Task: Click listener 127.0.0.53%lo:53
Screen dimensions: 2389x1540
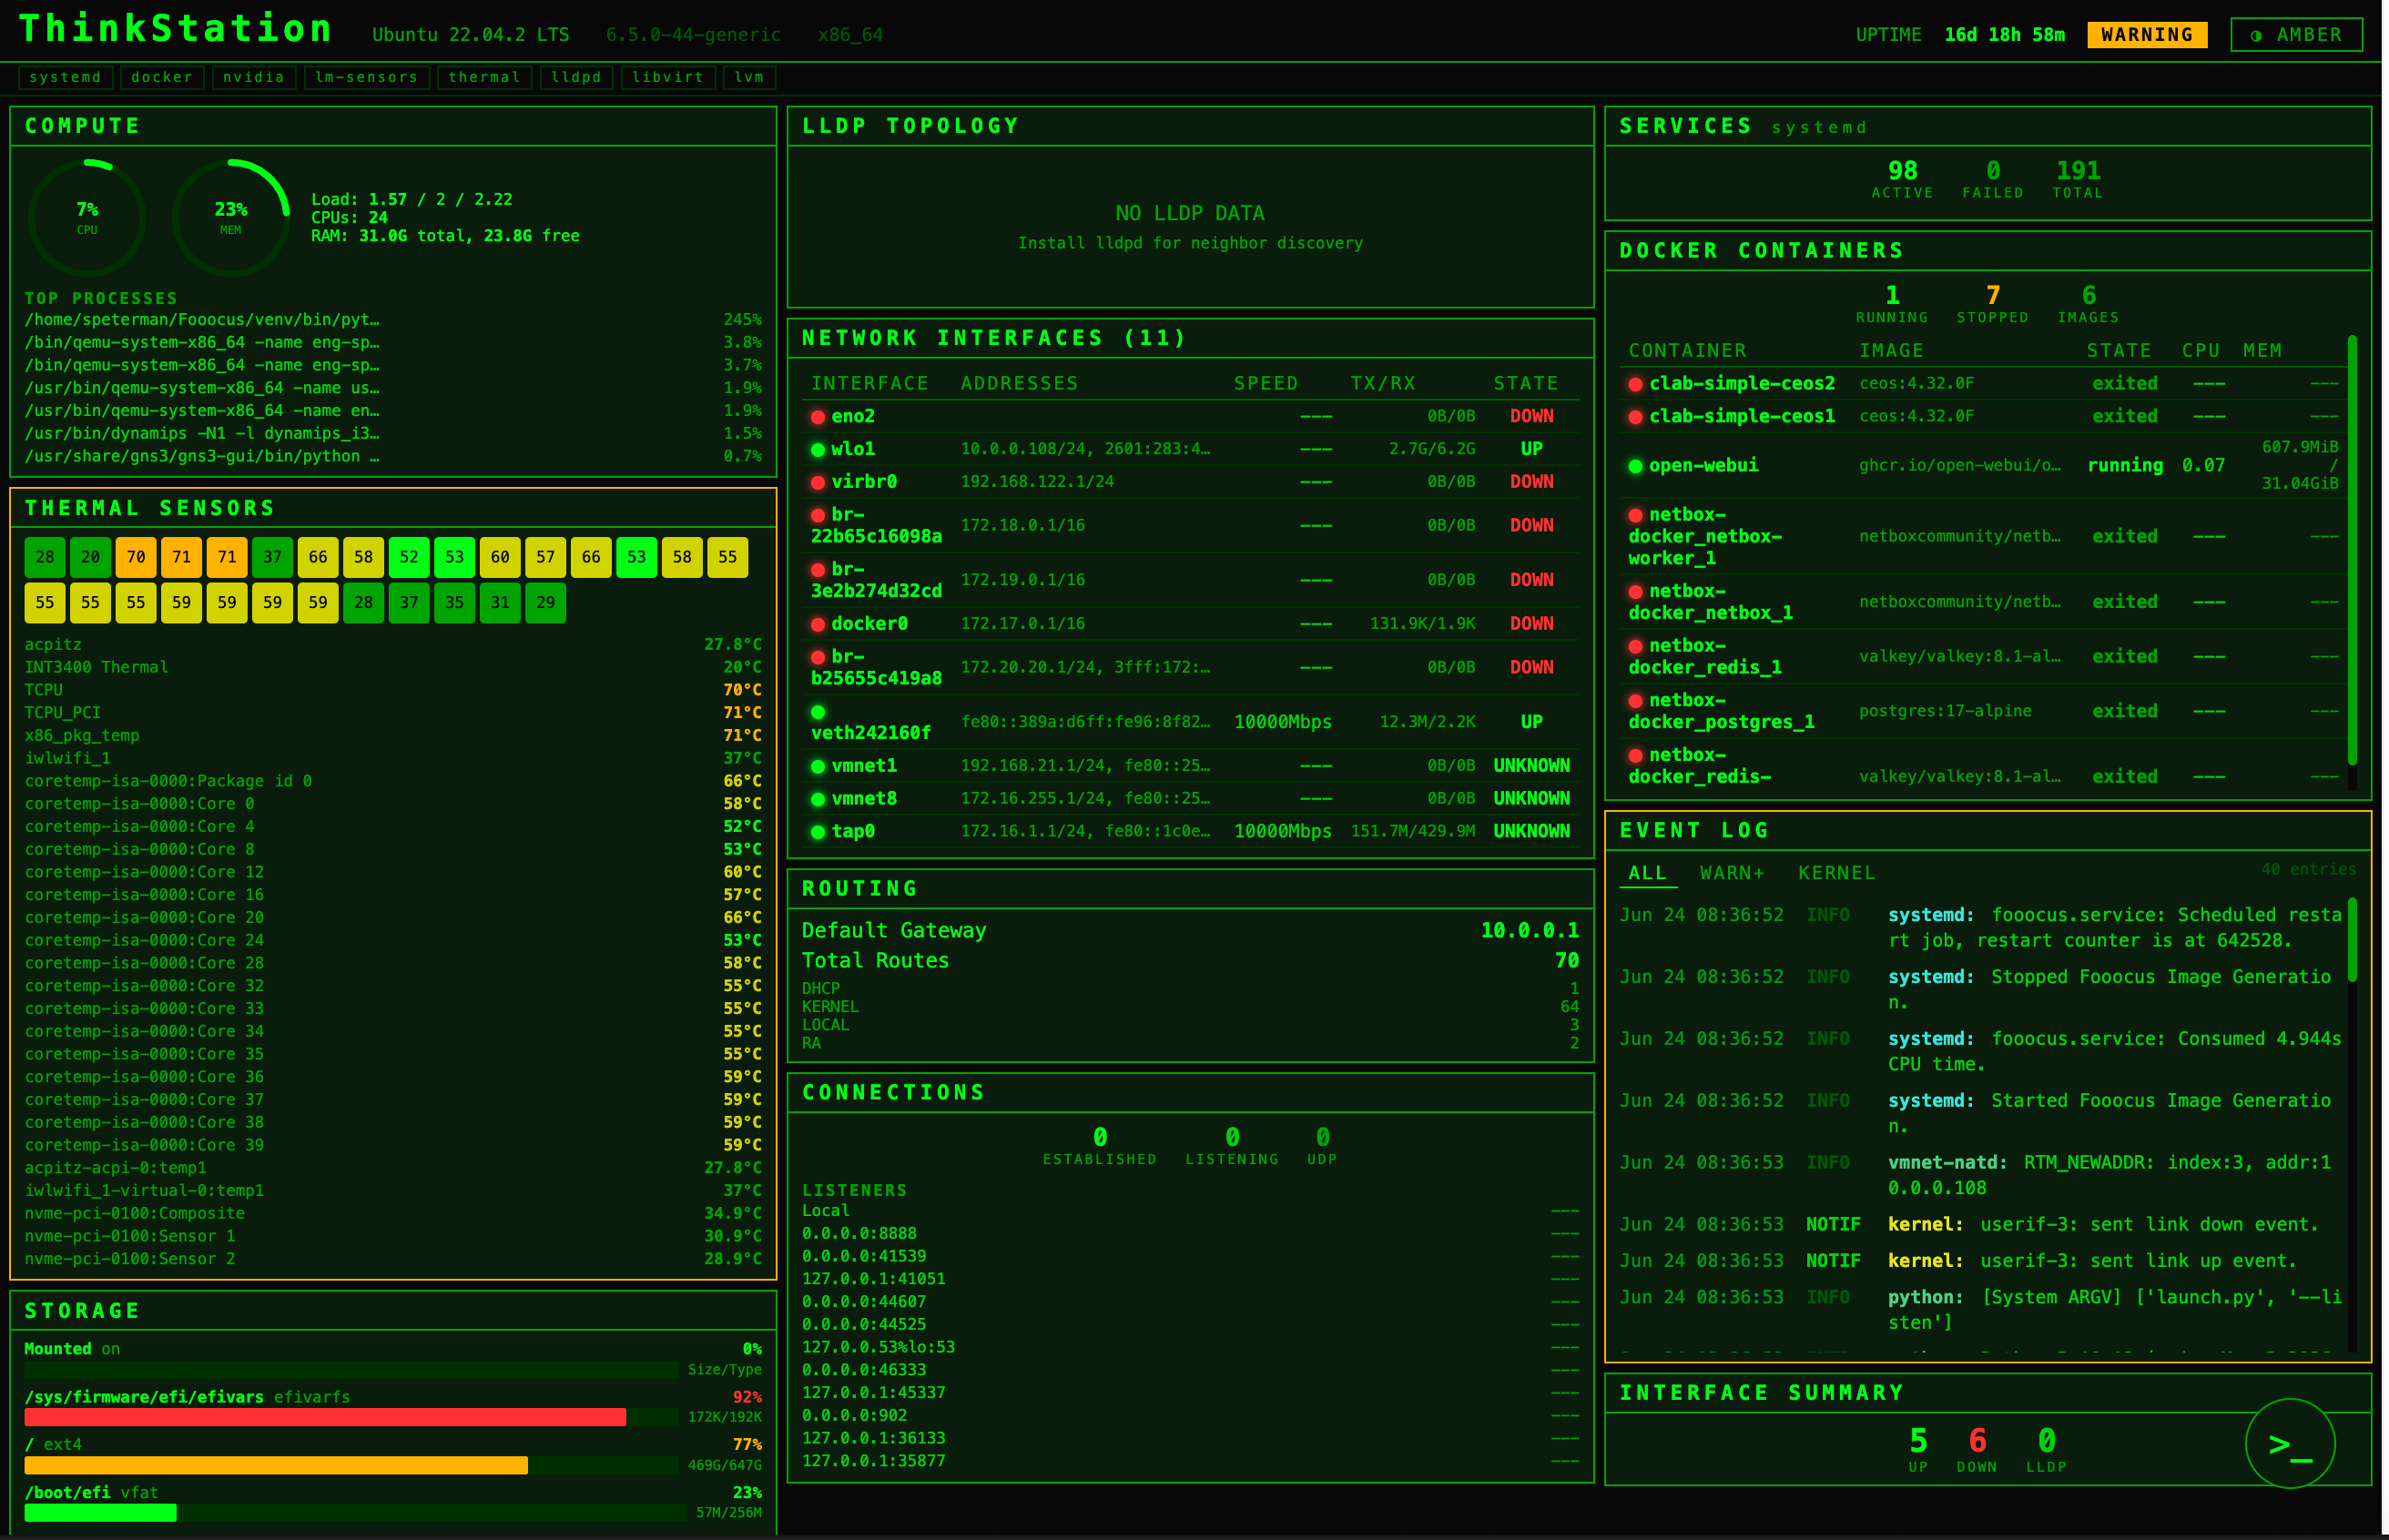Action: tap(878, 1348)
